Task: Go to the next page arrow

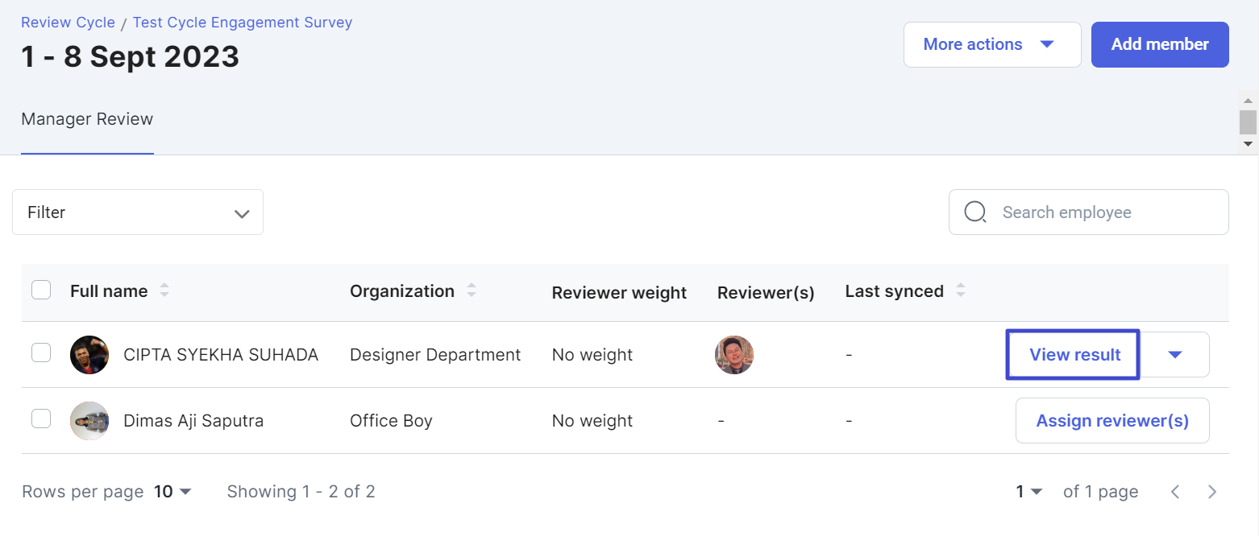Action: point(1212,491)
